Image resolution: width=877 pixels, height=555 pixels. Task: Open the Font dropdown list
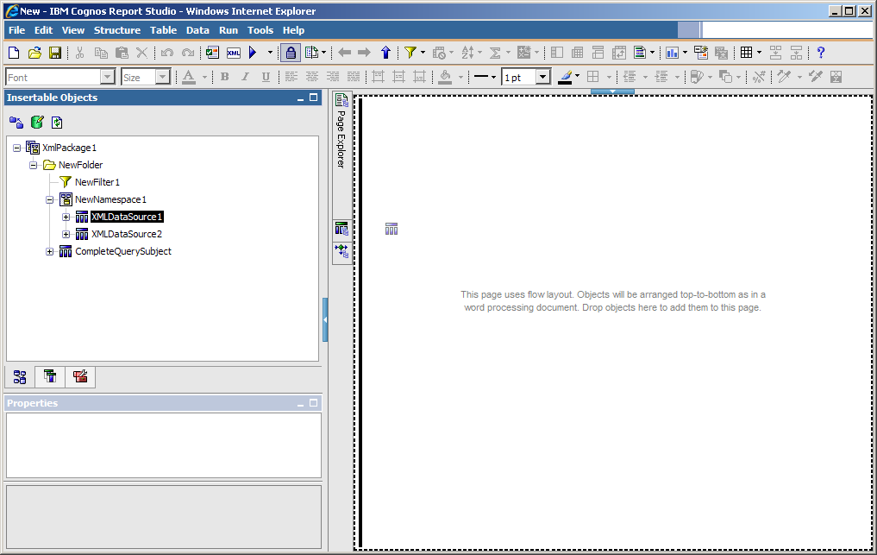click(x=108, y=77)
